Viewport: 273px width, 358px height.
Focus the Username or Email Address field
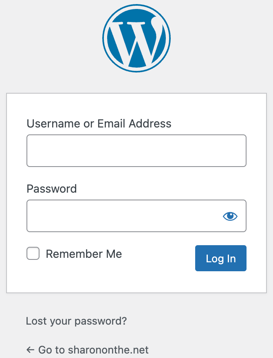[136, 151]
